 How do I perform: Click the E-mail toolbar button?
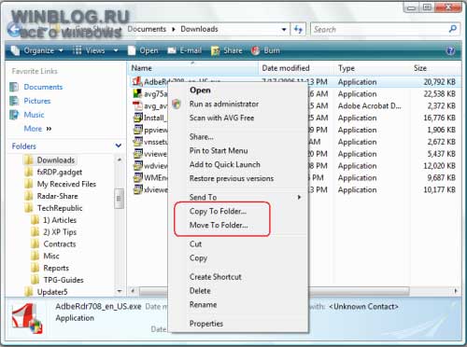click(185, 50)
